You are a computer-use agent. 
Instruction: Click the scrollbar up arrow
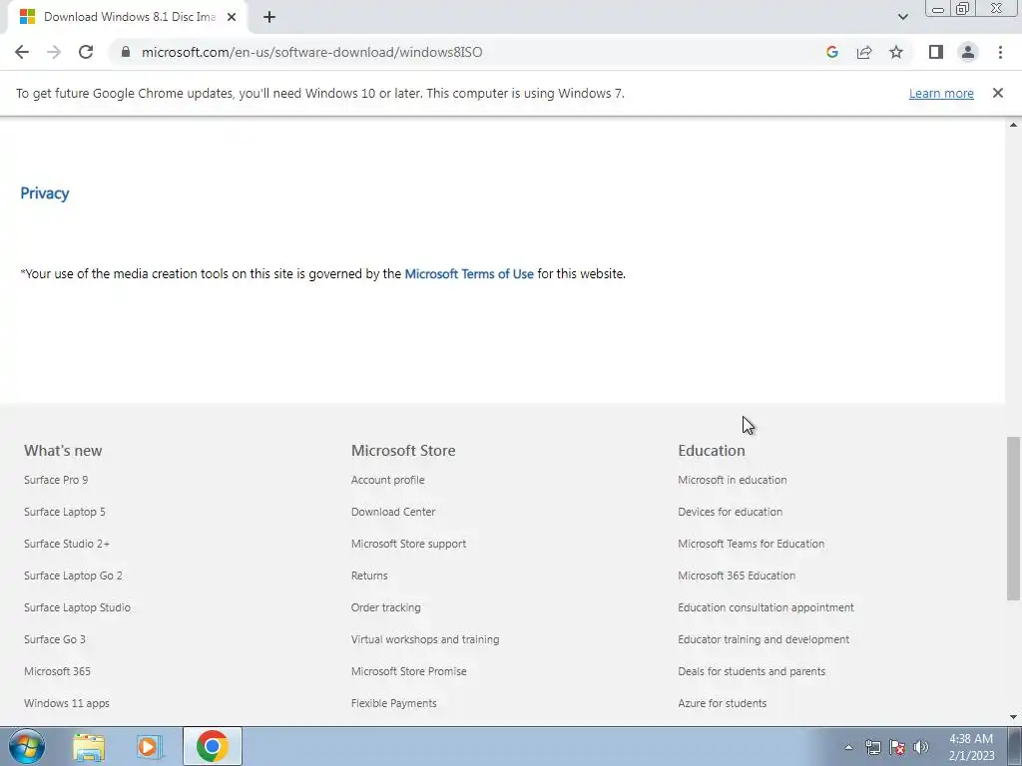click(x=1013, y=125)
